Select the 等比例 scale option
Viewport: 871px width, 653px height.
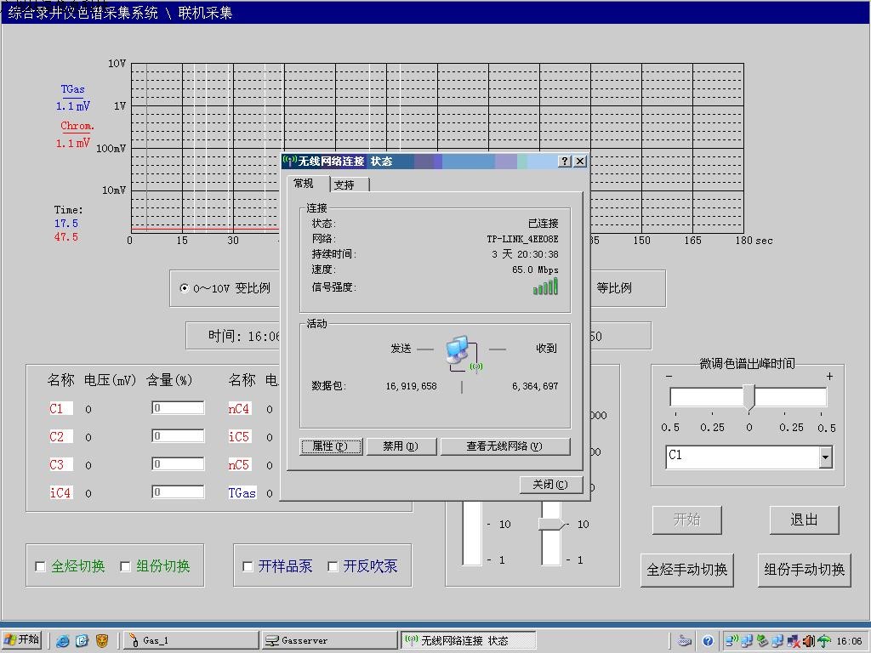(614, 288)
